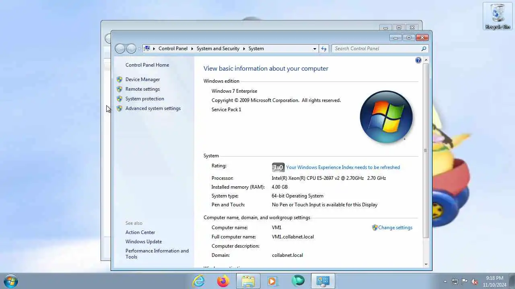Select the domain value 'collabnet.local'

point(287,255)
